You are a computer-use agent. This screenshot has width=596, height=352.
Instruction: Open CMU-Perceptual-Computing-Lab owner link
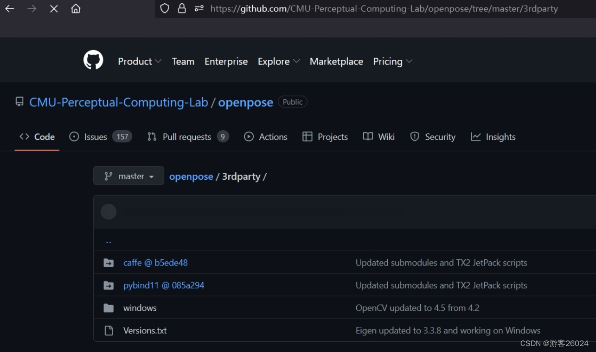119,102
